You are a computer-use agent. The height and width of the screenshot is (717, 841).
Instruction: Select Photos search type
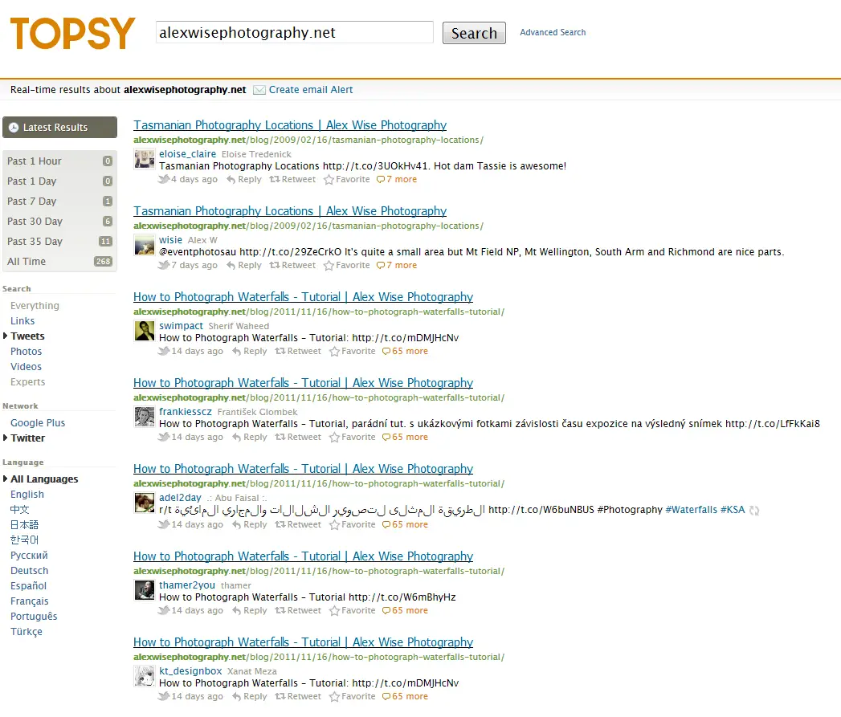coord(26,351)
